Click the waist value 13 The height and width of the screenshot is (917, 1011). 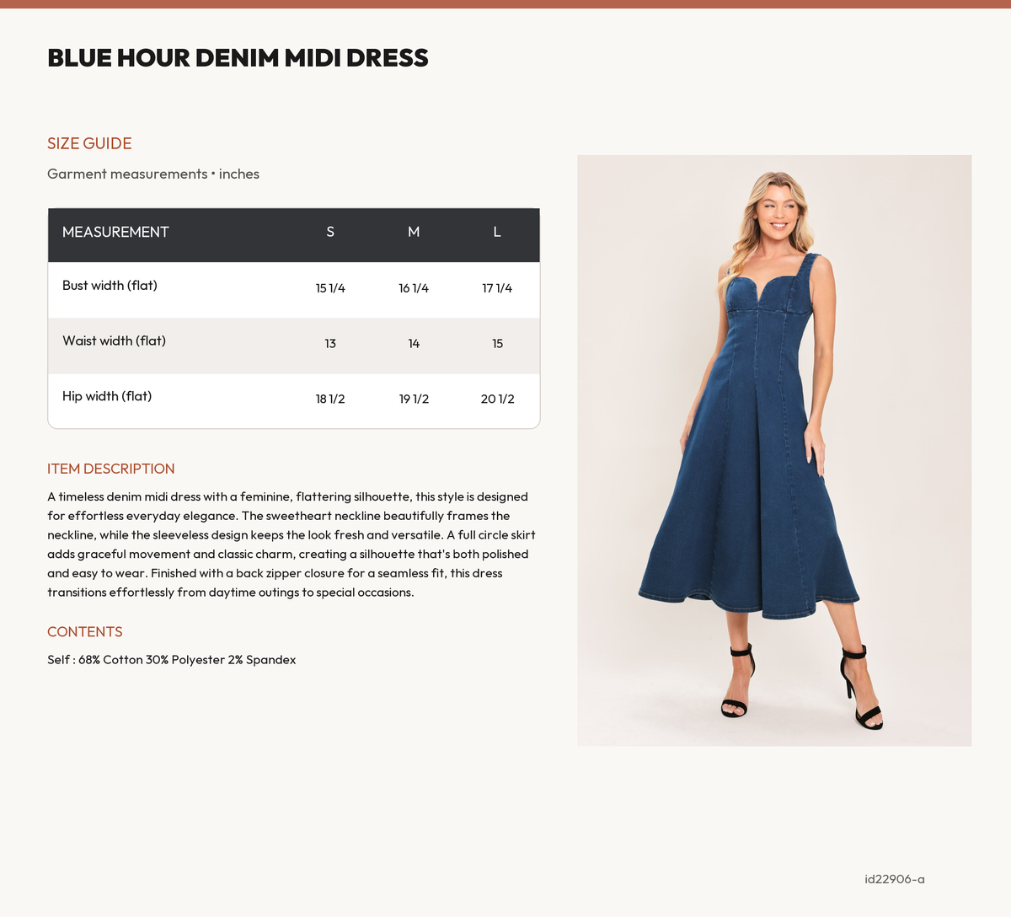pyautogui.click(x=330, y=344)
